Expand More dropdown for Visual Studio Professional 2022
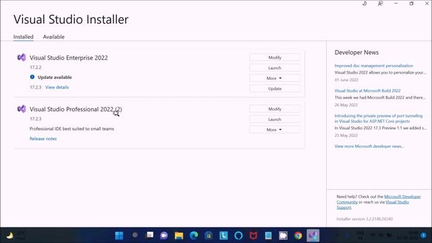 tap(275, 130)
